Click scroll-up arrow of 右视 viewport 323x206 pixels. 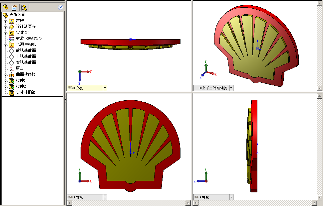pos(319,96)
